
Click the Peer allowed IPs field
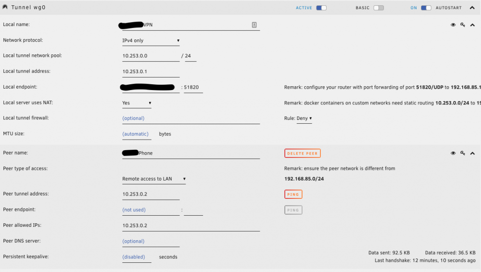tap(191, 225)
